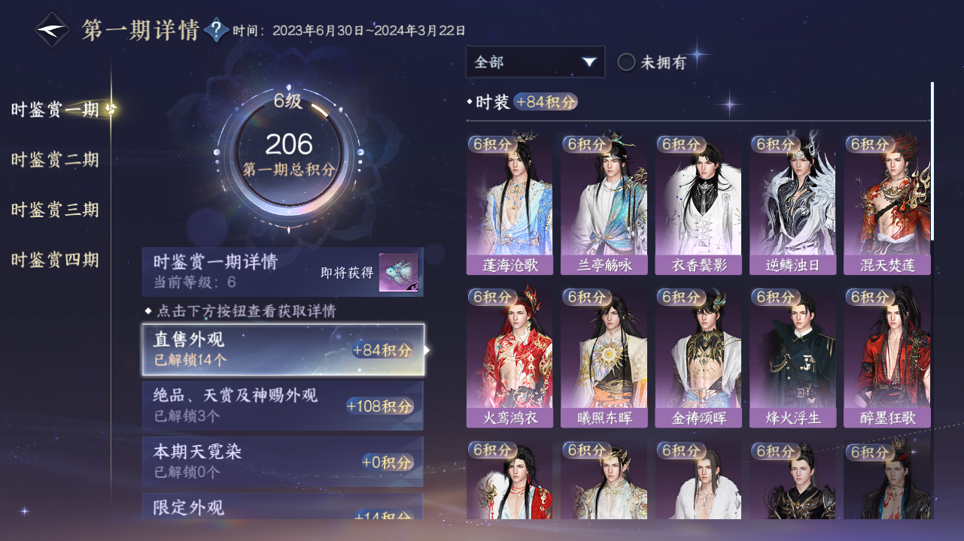Select the 火鸾鸿衣 outfit card
Screen dimensions: 964x541
coord(509,358)
